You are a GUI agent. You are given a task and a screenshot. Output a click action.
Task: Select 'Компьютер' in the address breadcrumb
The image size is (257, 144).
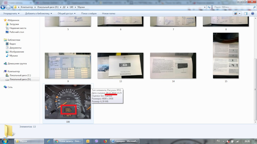(27, 7)
